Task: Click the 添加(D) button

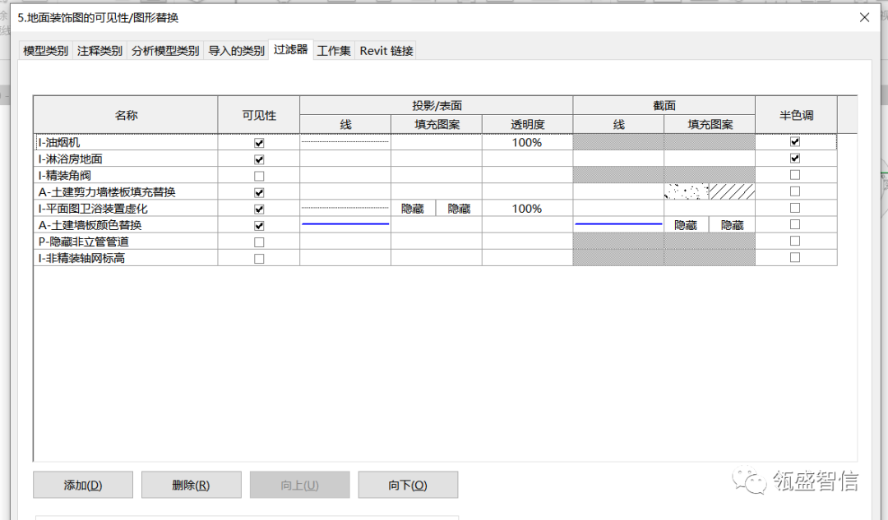Action: pos(83,485)
